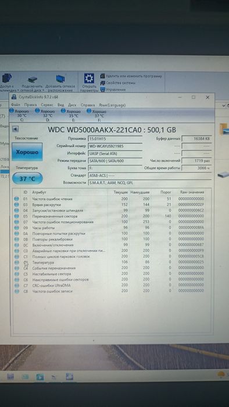Click Explorer's Открыть параметры gear icon
The height and width of the screenshot is (407, 229).
89,78
